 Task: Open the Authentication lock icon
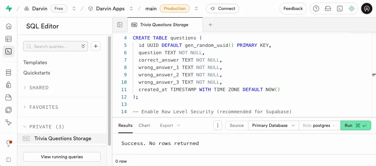[x=9, y=85]
